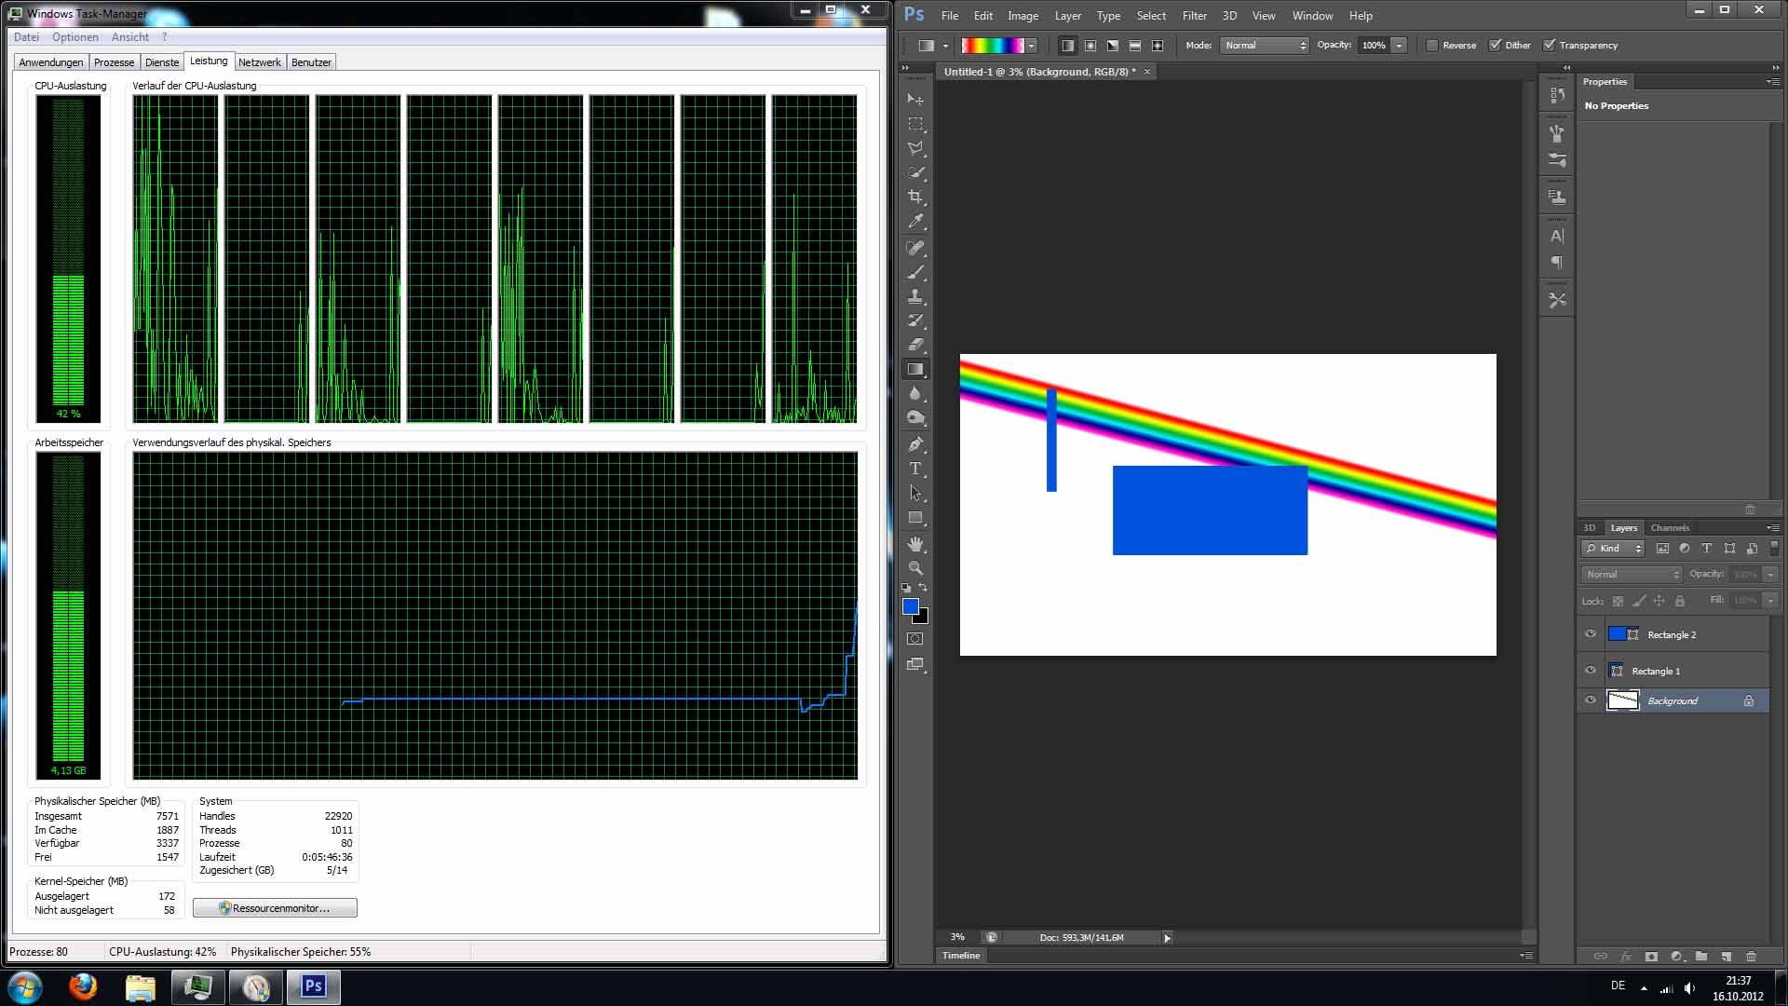
Task: Open the layer filter Kind dropdown
Action: click(x=1615, y=549)
